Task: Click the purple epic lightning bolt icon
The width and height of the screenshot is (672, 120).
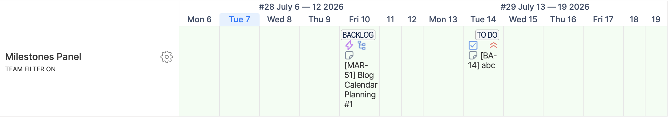Action: [x=349, y=46]
